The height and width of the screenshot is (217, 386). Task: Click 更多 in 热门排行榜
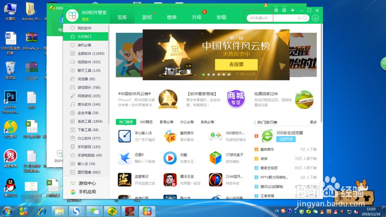coord(313,122)
